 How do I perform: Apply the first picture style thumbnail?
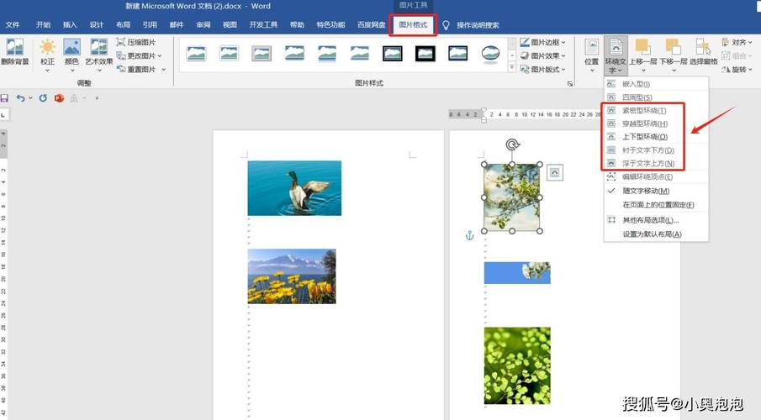point(196,53)
